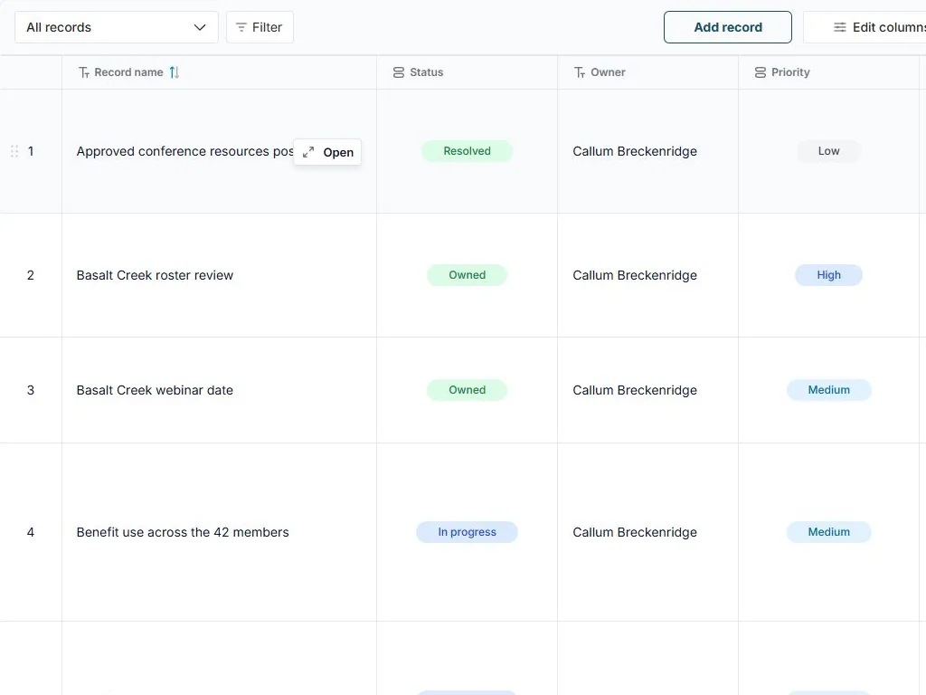Viewport: 926px width, 695px height.
Task: Click the owner of Basalt Creek webinar date
Action: [x=635, y=390]
